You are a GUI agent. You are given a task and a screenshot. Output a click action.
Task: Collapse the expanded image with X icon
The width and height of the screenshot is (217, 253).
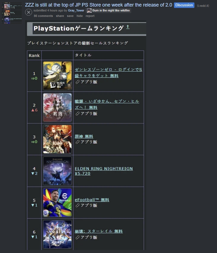tap(29, 12)
